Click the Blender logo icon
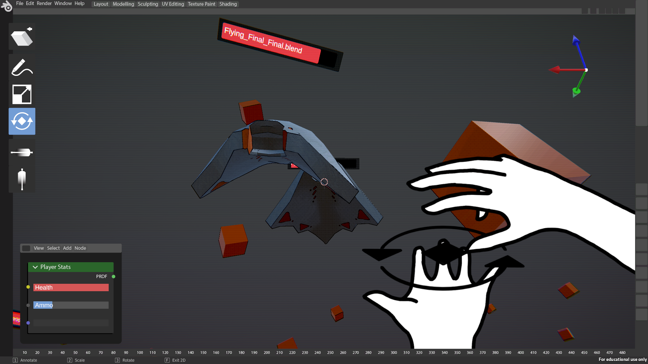 pos(6,6)
